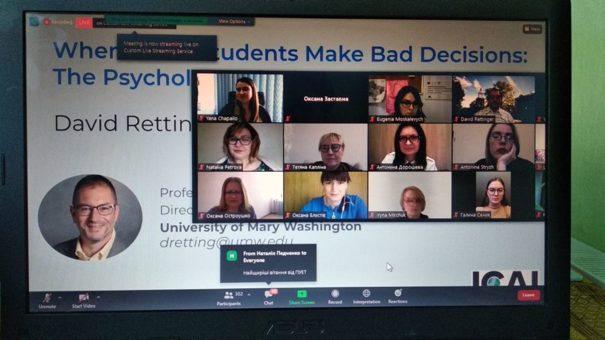Open the Reactions emoji icon
The image size is (605, 340).
(398, 293)
